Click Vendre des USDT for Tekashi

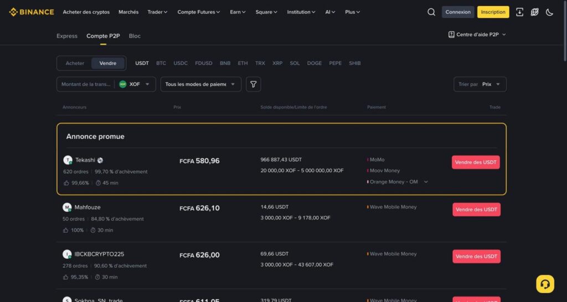[x=476, y=162]
